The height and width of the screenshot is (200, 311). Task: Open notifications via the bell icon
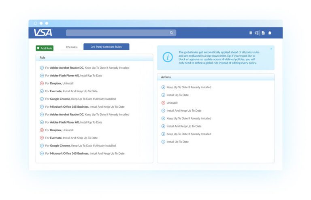(270, 33)
